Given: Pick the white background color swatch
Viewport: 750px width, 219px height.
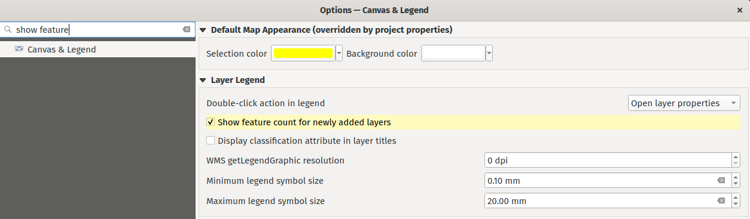Looking at the screenshot, I should pyautogui.click(x=453, y=54).
